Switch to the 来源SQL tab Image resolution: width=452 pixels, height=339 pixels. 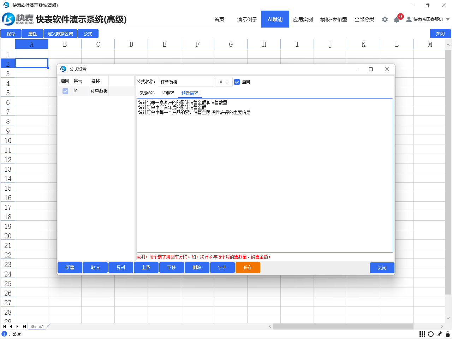click(147, 93)
